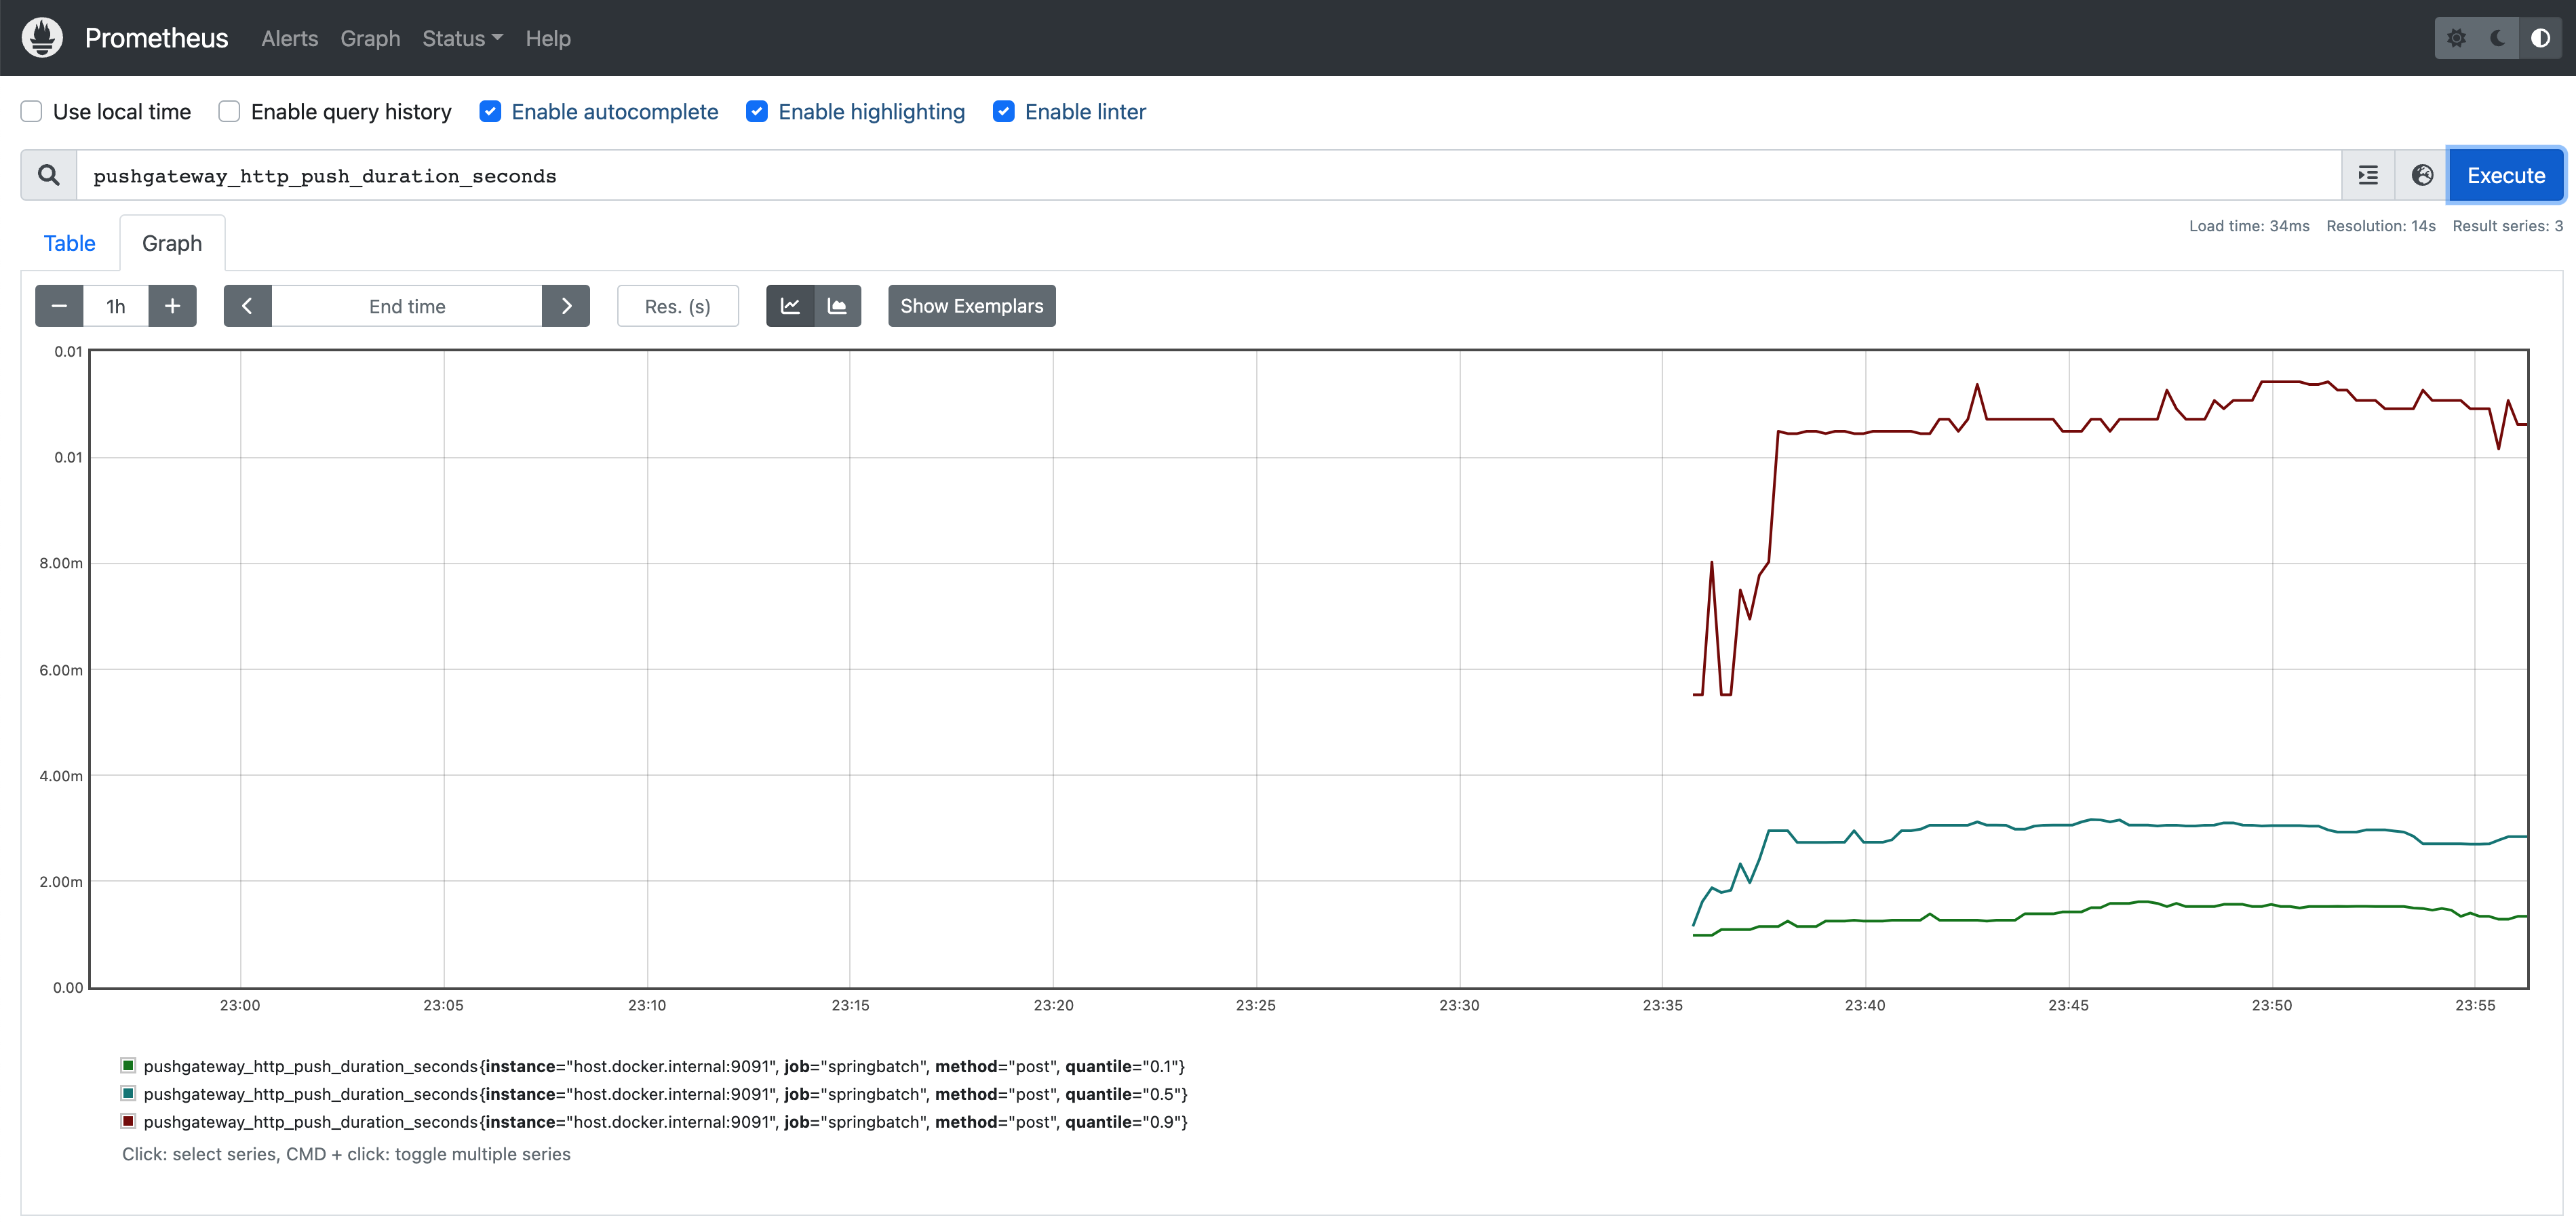The width and height of the screenshot is (2576, 1222).
Task: Run the query with Execute
Action: (2506, 175)
